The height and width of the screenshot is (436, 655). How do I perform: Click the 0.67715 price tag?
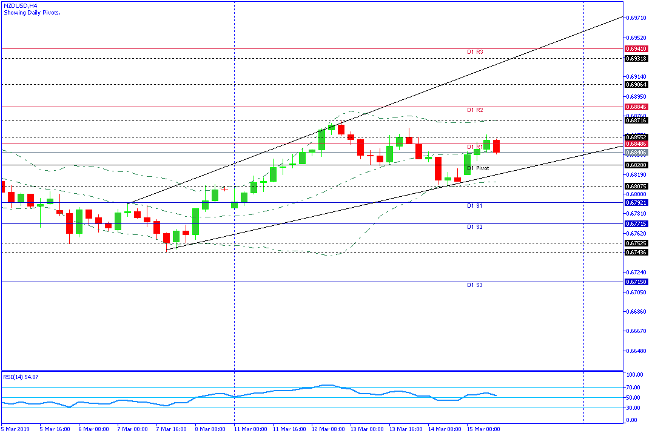coord(636,223)
